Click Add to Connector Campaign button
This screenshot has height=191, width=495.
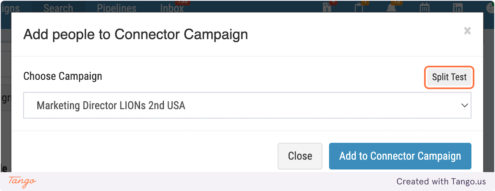click(x=400, y=156)
